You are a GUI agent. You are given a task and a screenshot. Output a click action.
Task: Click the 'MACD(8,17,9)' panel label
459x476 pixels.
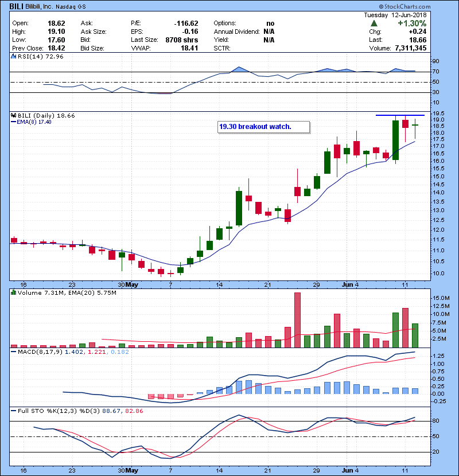tap(40, 352)
